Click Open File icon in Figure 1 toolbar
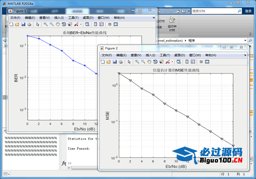 click(17, 24)
